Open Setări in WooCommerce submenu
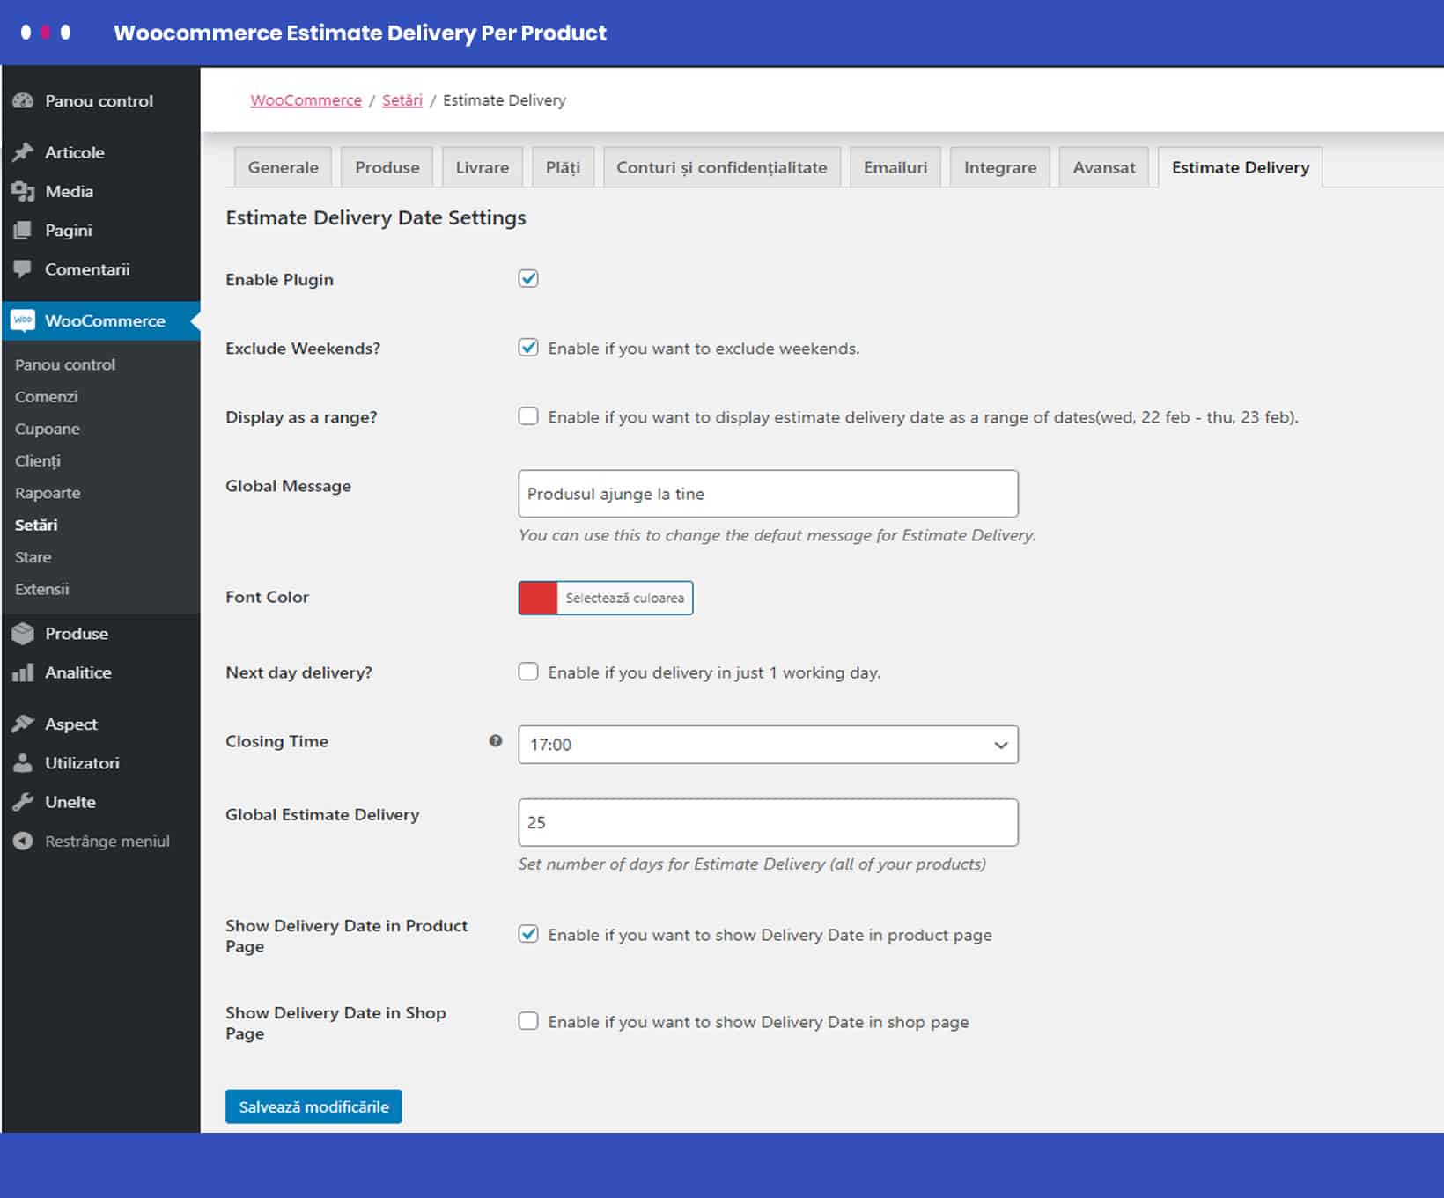The height and width of the screenshot is (1198, 1444). 36,525
